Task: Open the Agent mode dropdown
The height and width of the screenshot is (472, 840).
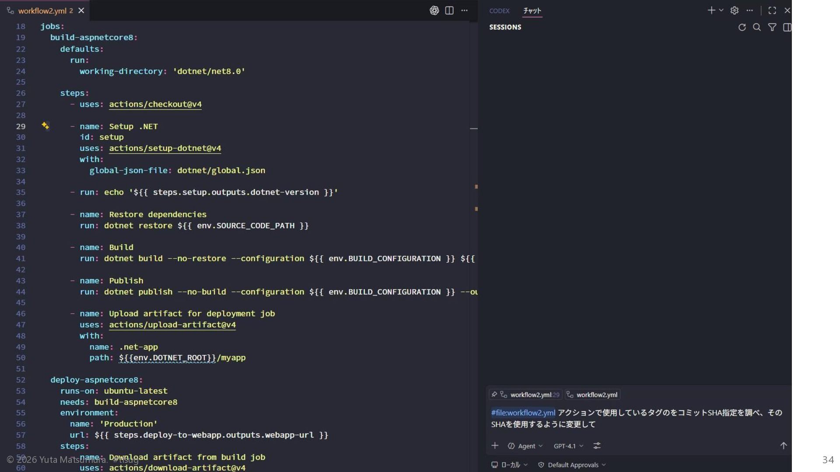Action: pos(525,446)
